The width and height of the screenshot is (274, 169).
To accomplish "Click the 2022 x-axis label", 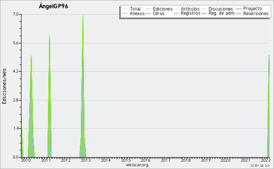I will (266, 160).
